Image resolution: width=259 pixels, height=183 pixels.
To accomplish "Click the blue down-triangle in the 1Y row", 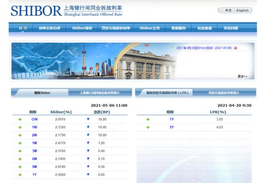I will point(88,174).
